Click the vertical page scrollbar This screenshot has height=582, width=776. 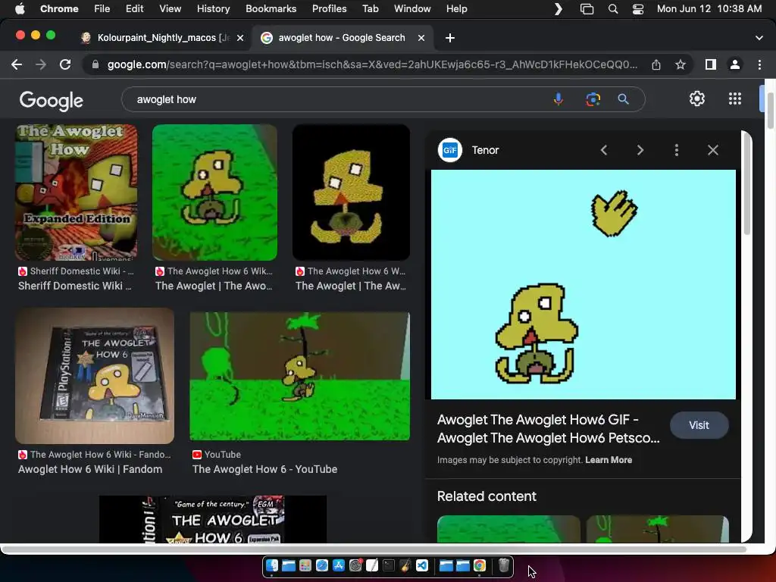coord(770,111)
